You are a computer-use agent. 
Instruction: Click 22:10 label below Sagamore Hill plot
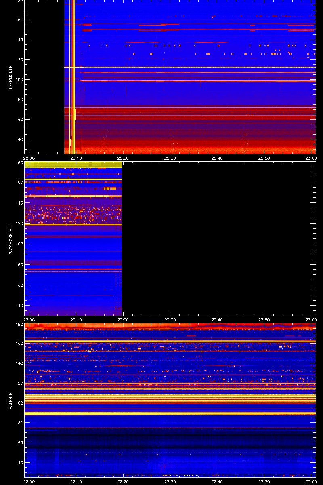pyautogui.click(x=76, y=320)
